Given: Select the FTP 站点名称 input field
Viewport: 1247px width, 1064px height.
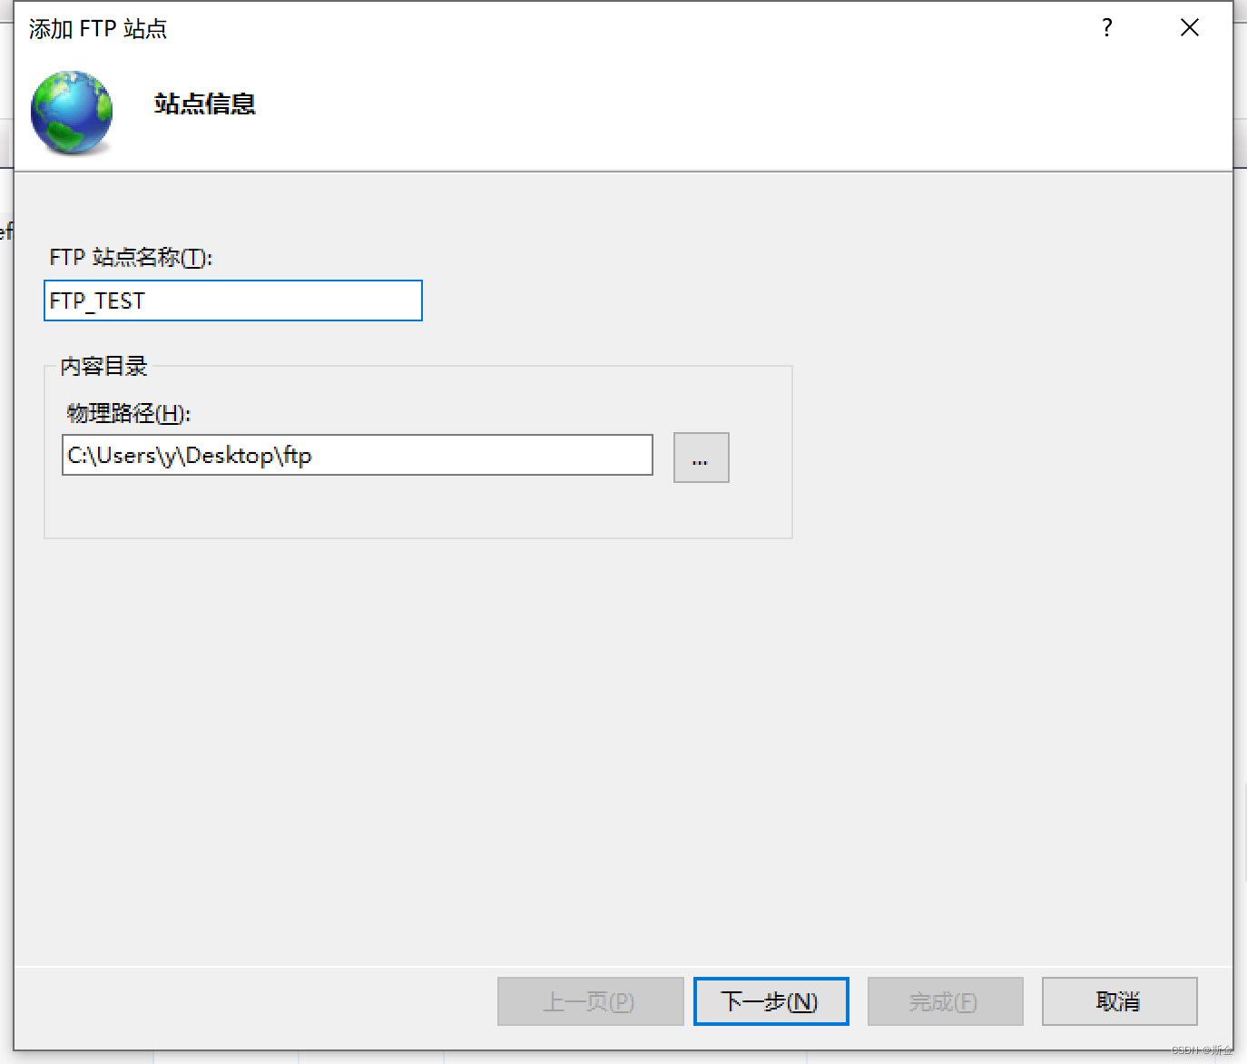Looking at the screenshot, I should click(232, 300).
